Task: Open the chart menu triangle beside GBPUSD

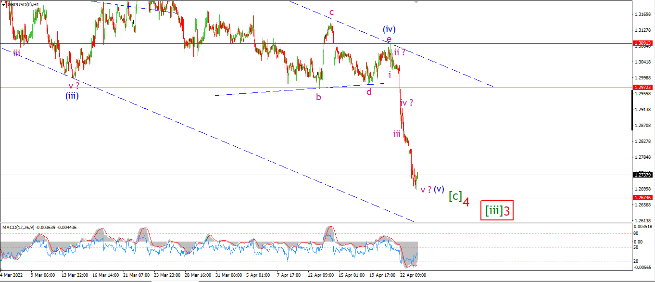Action: click(3, 4)
